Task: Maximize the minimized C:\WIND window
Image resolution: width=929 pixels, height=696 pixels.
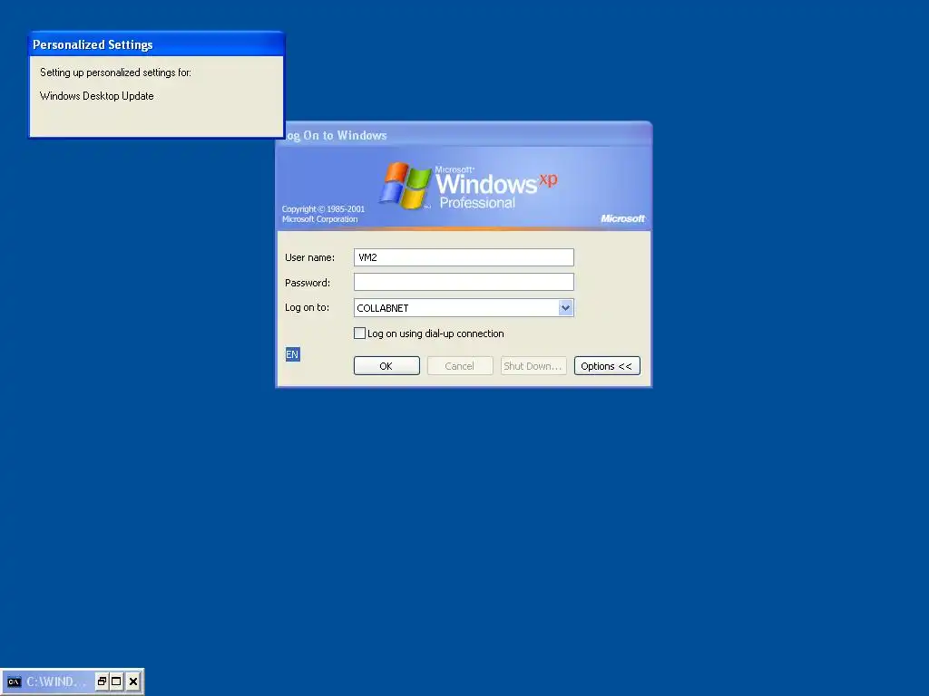Action: click(x=117, y=681)
